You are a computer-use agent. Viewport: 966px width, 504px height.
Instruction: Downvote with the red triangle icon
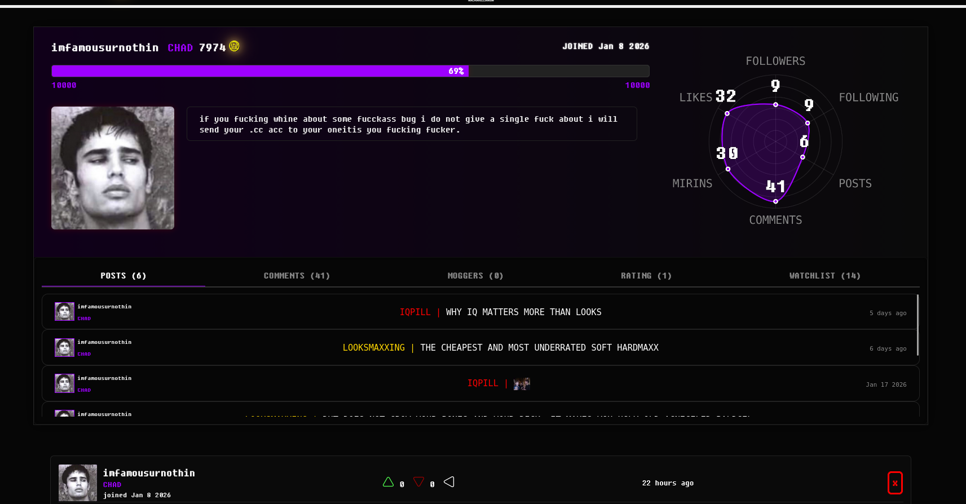click(418, 482)
